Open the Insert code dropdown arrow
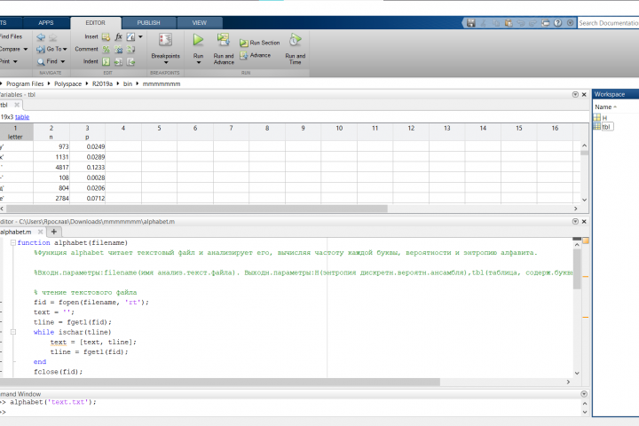Screen dimensions: 639x426 (x=140, y=36)
